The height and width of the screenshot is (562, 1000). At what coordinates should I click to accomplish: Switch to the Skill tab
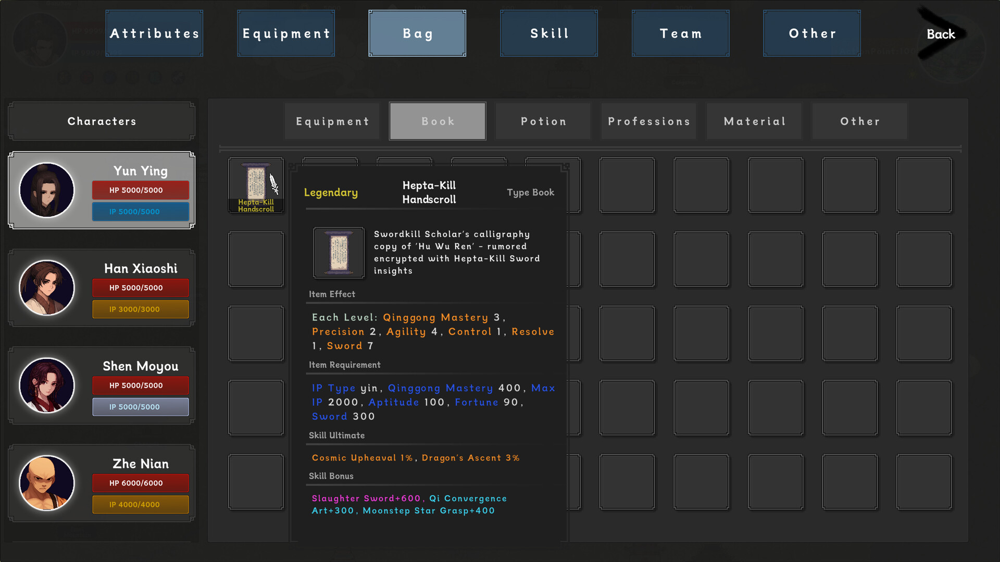coord(549,33)
